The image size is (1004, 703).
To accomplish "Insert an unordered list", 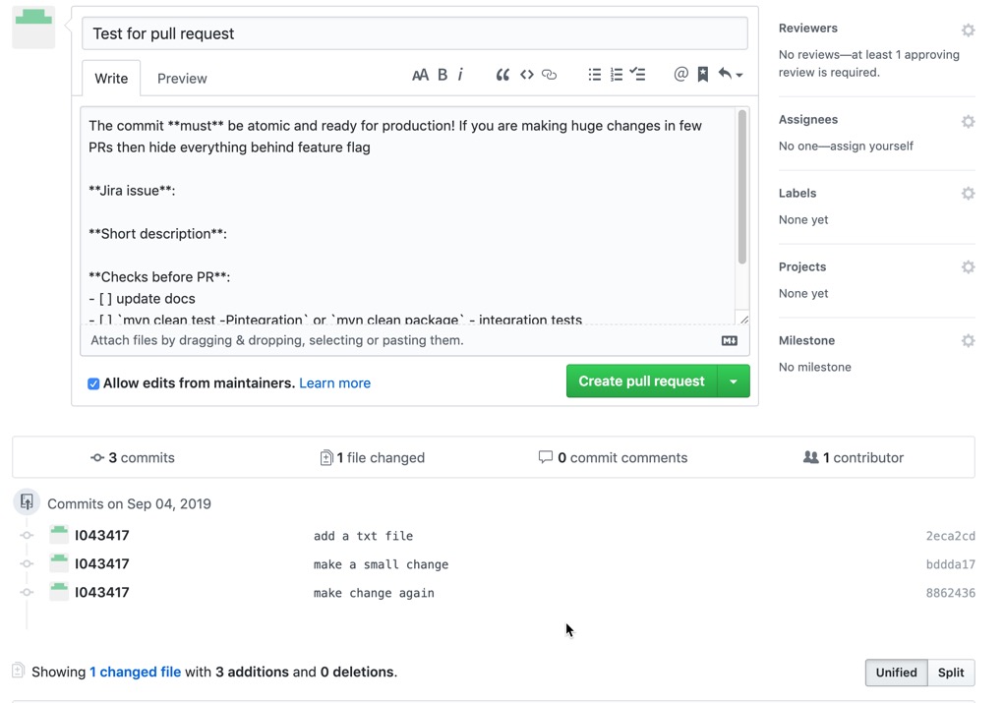I will tap(594, 74).
